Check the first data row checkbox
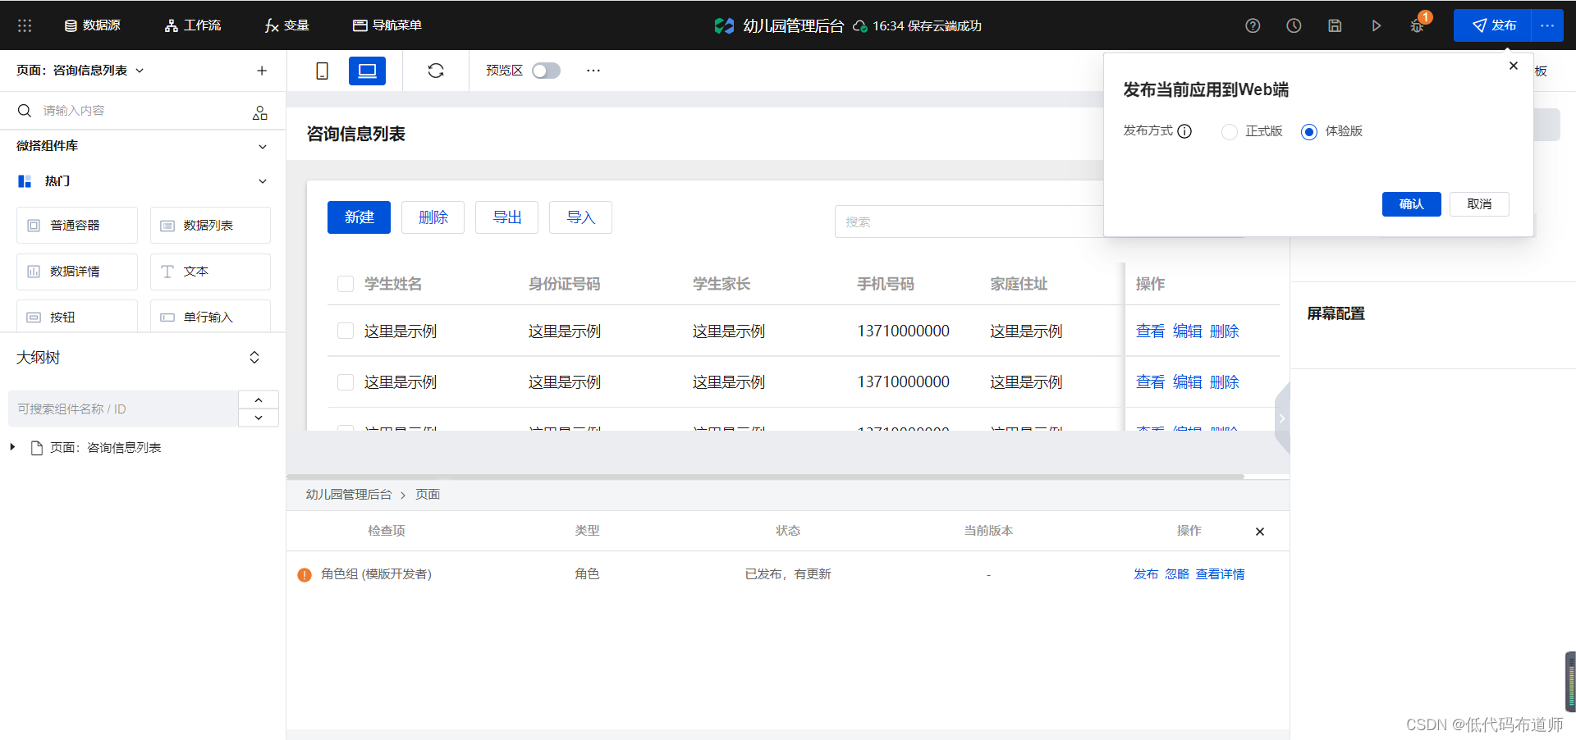This screenshot has width=1576, height=740. coord(346,331)
